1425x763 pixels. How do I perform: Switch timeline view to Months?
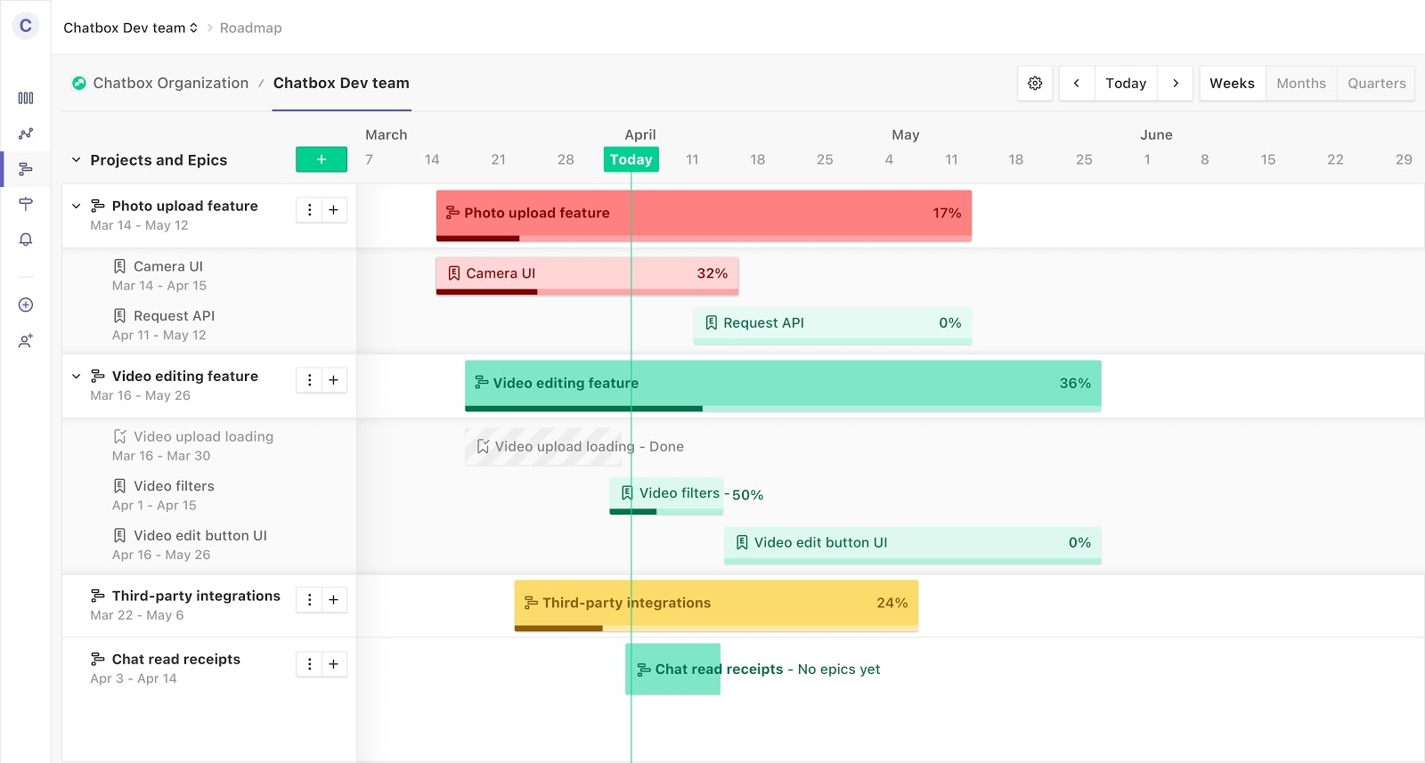pyautogui.click(x=1300, y=83)
